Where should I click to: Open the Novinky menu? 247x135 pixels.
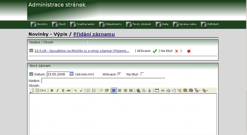[39, 24]
